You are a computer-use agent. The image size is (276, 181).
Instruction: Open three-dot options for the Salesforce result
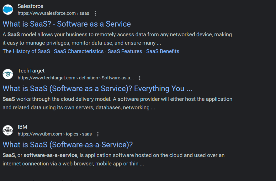click(95, 13)
